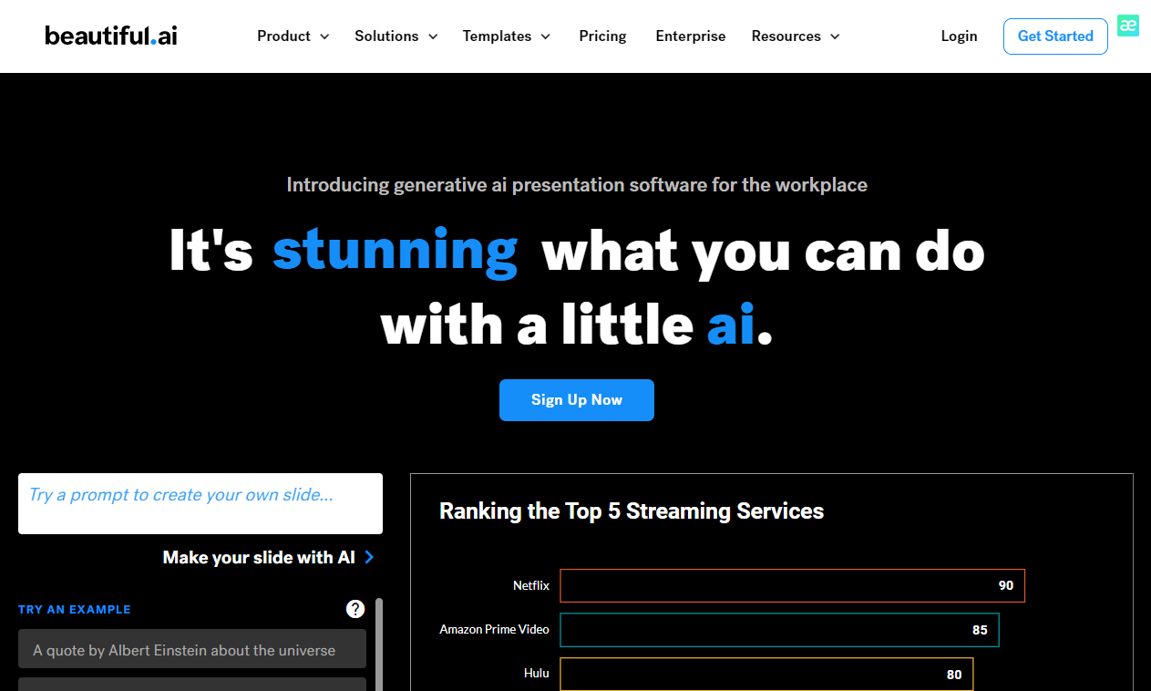This screenshot has width=1151, height=691.
Task: Click the "Amazon Prime Video" chart label
Action: tap(495, 630)
